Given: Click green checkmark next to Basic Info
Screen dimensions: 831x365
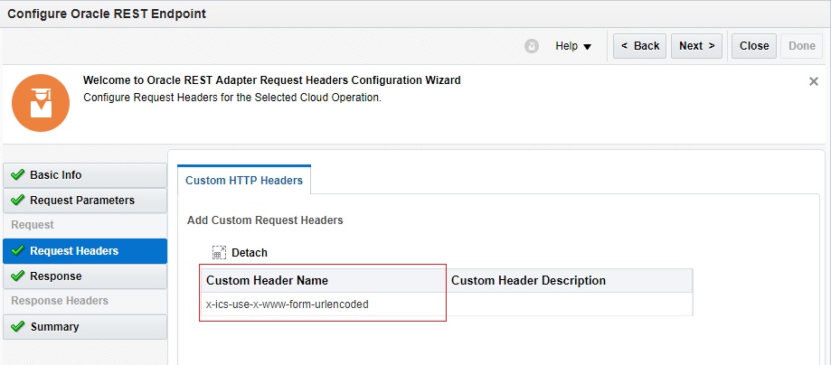Looking at the screenshot, I should [17, 174].
